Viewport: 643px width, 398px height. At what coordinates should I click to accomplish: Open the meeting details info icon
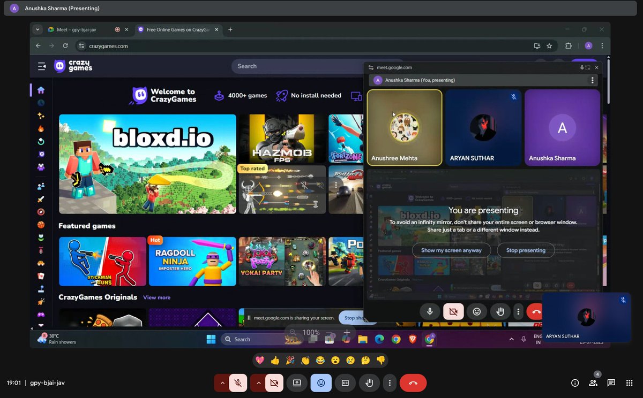tap(575, 383)
